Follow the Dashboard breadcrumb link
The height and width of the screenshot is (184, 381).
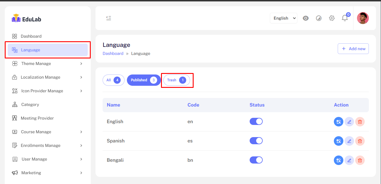click(113, 53)
